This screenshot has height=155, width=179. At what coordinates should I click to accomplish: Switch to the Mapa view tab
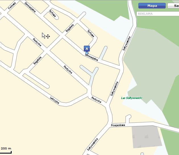[x=152, y=6]
